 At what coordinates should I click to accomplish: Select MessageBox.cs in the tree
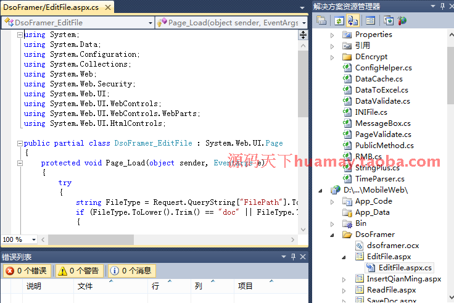(x=383, y=123)
